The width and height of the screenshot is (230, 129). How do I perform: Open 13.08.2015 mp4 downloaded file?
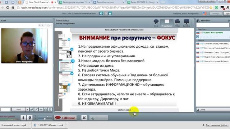[49, 125]
